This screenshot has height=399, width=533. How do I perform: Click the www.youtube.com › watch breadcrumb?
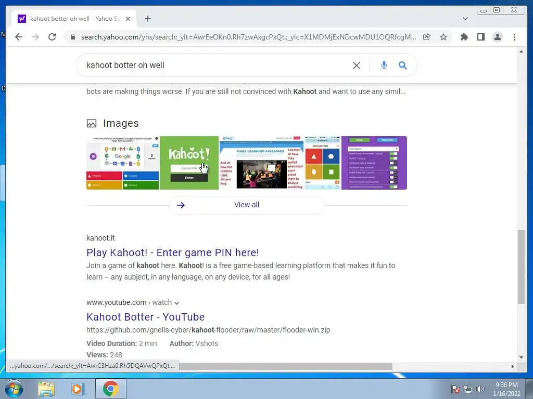tap(129, 302)
